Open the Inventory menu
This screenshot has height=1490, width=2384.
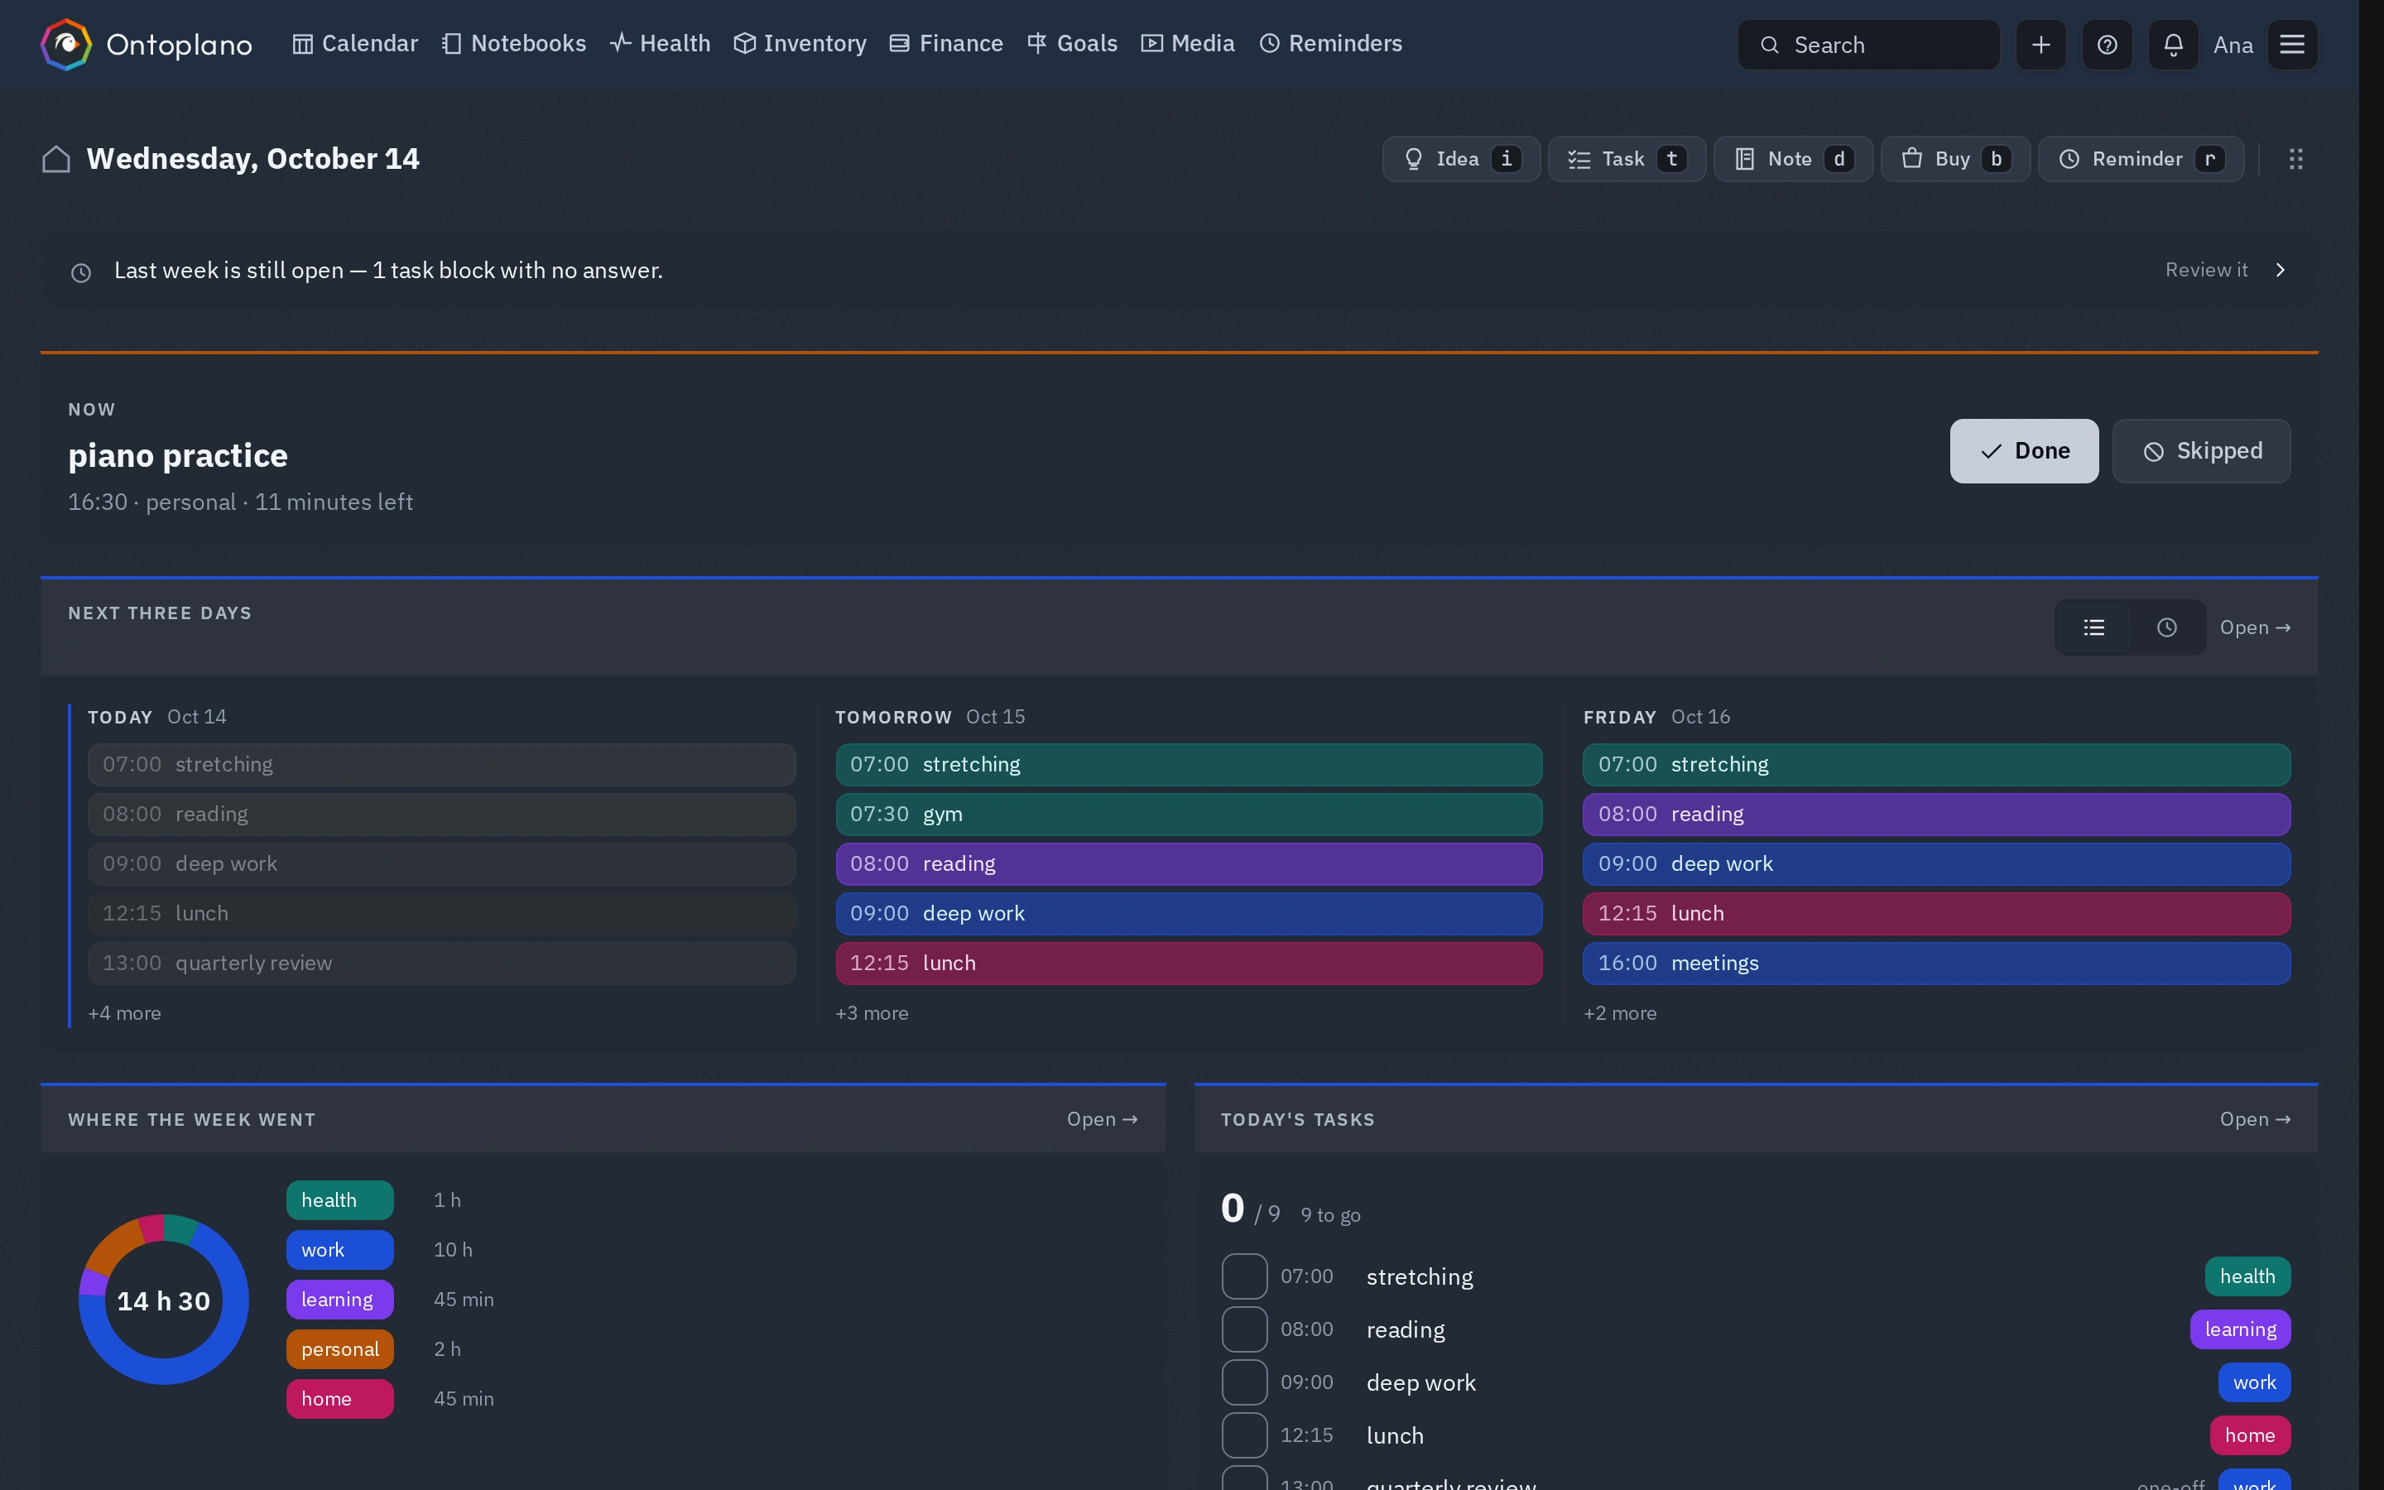tap(800, 43)
